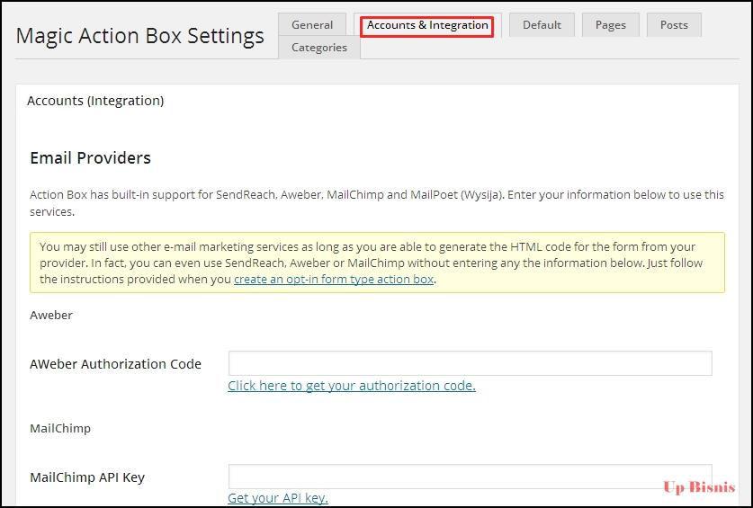The width and height of the screenshot is (753, 508).
Task: Click the paragraph starting 'Action Box has built-in support'
Action: click(376, 203)
